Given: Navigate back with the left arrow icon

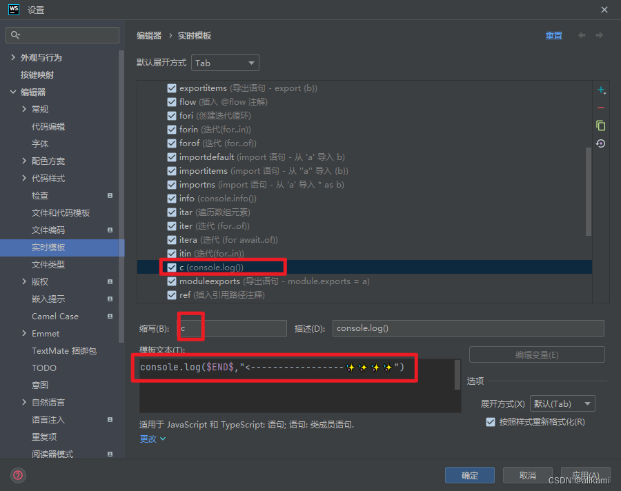Looking at the screenshot, I should click(x=581, y=35).
